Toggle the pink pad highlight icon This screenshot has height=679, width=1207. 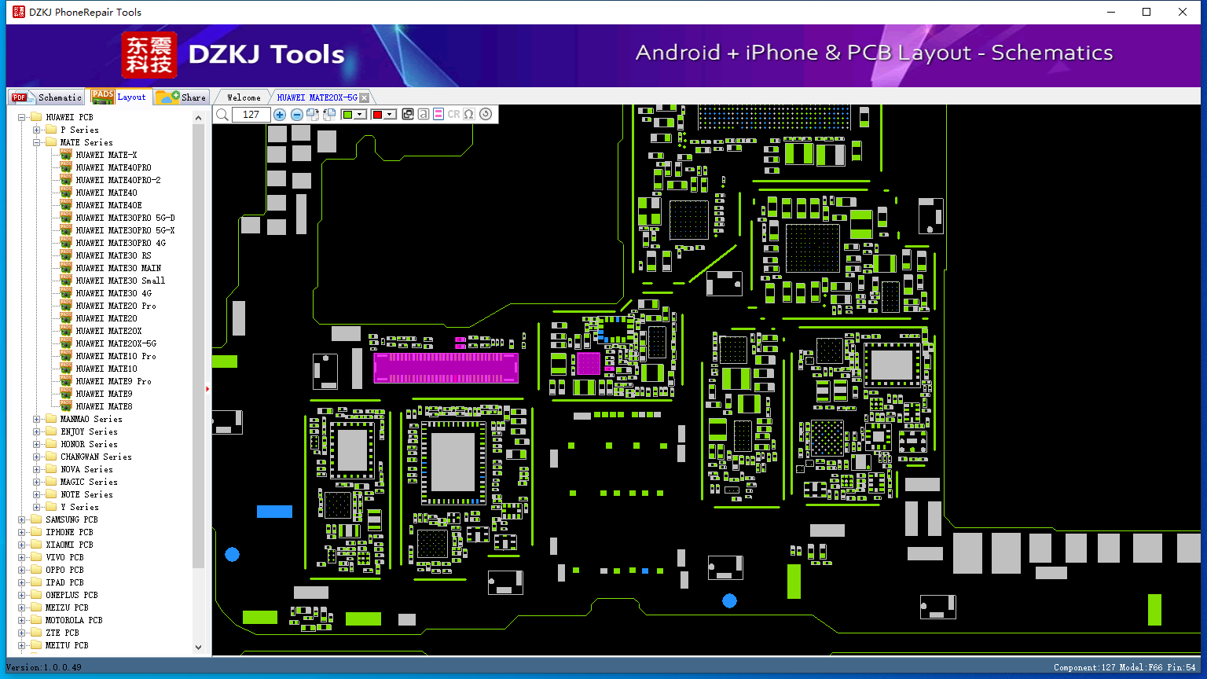point(438,115)
